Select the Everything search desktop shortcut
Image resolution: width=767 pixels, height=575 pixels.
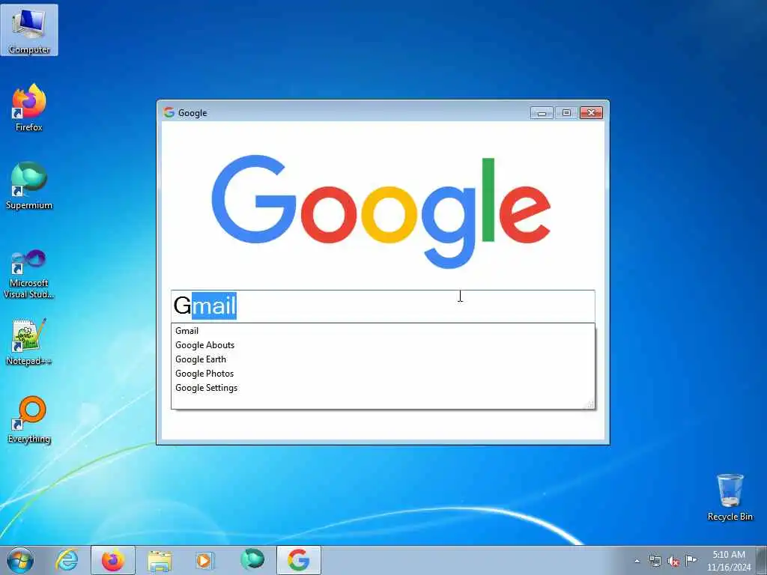29,419
